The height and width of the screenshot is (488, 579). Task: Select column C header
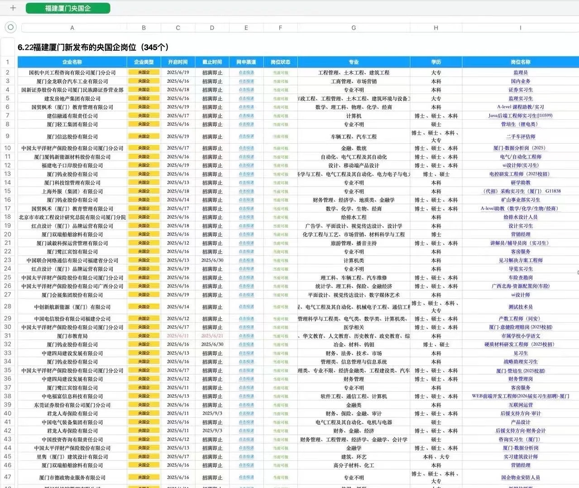coord(178,28)
